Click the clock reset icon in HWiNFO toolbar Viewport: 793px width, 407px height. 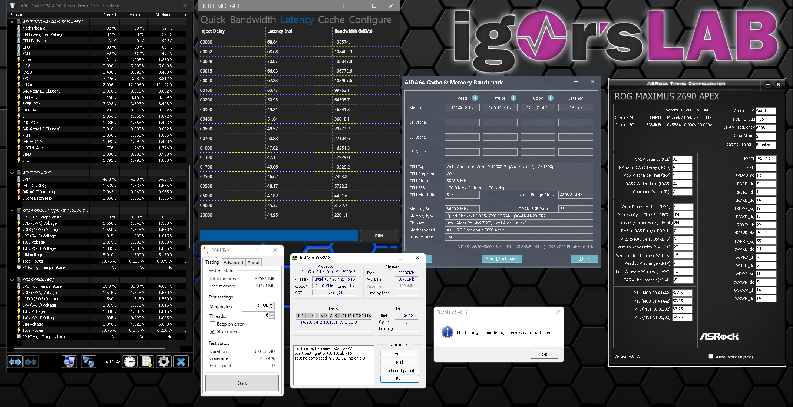pos(130,362)
